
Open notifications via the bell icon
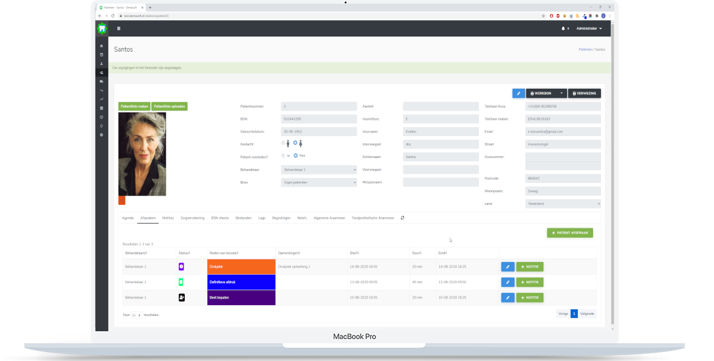563,29
